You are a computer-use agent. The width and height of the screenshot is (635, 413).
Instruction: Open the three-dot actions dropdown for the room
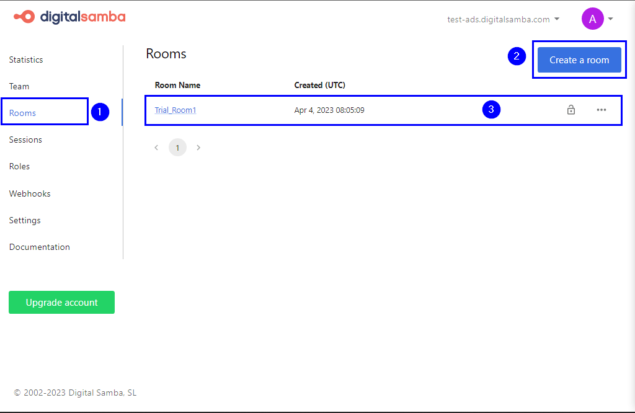[602, 110]
